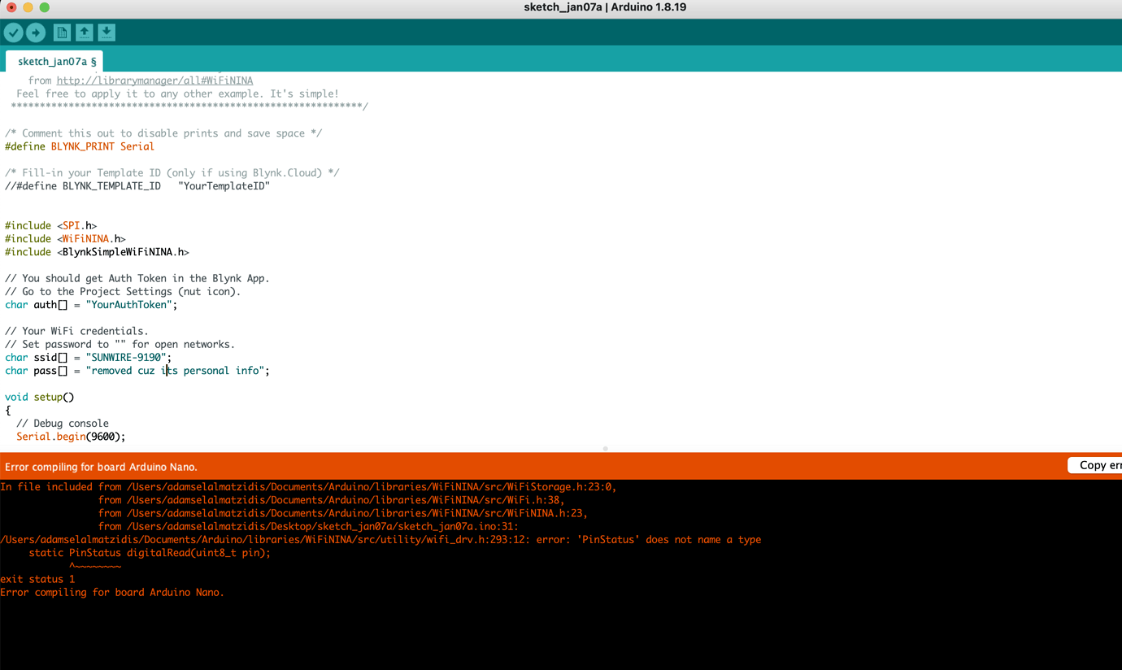
Task: Click the Verify checkmark icon to compile
Action: click(x=13, y=33)
